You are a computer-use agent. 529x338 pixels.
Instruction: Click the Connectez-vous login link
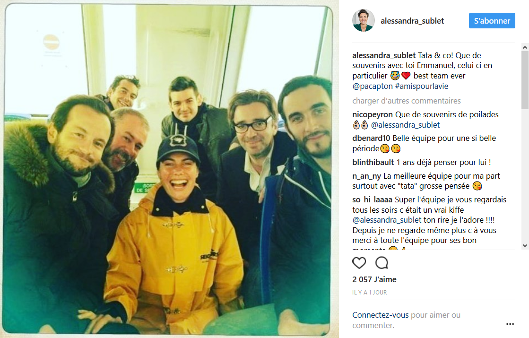(381, 315)
